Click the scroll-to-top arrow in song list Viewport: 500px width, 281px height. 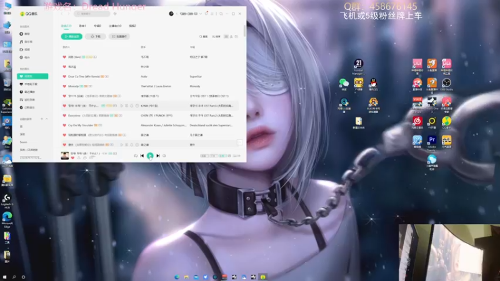239,142
